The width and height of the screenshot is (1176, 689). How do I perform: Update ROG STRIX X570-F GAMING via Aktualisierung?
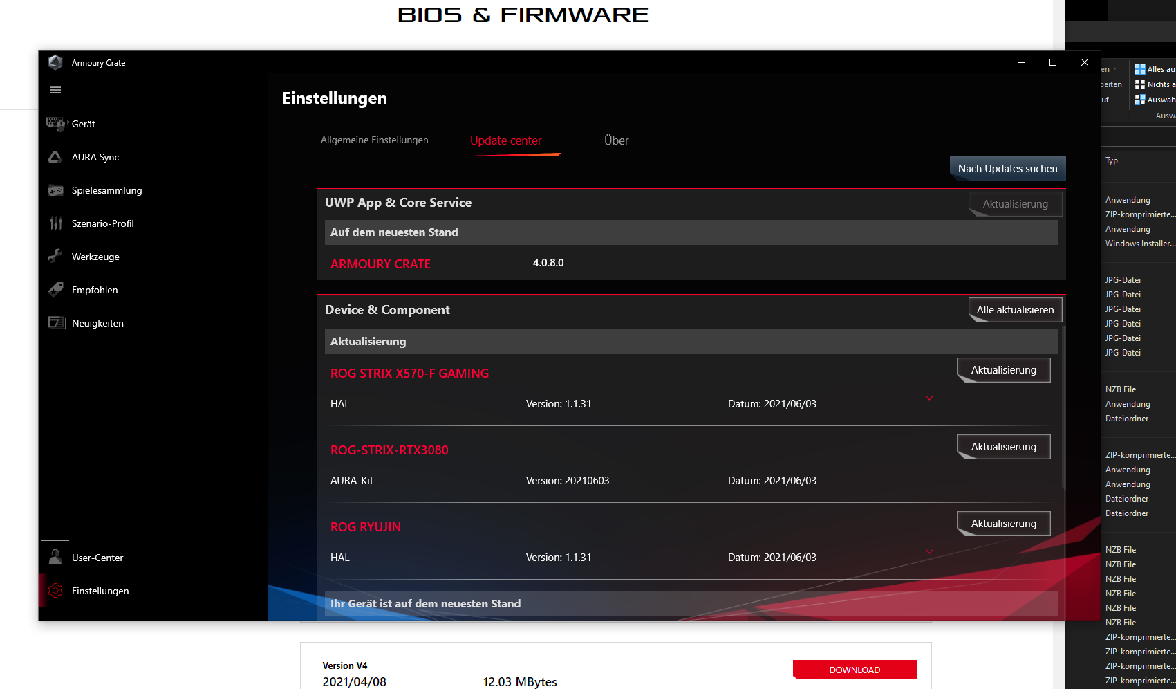(1003, 370)
